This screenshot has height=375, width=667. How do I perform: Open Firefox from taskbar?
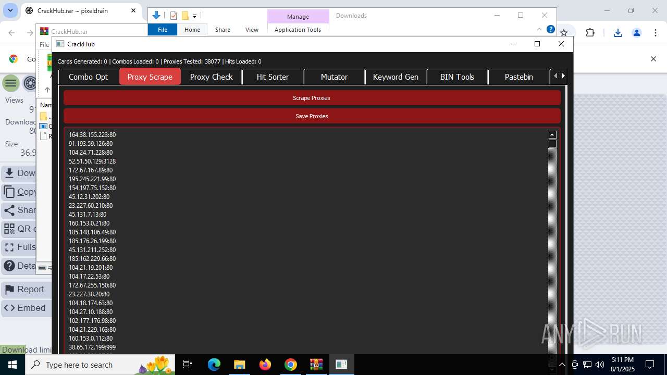(265, 365)
